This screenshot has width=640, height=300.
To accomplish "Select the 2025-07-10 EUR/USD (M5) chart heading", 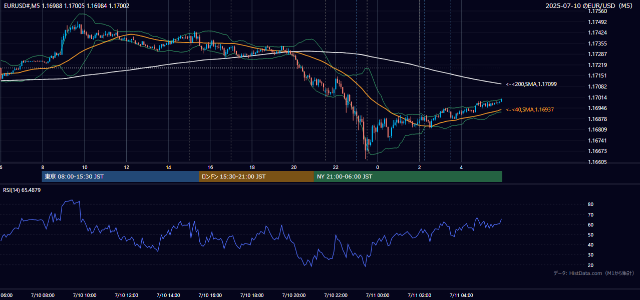I will point(589,6).
